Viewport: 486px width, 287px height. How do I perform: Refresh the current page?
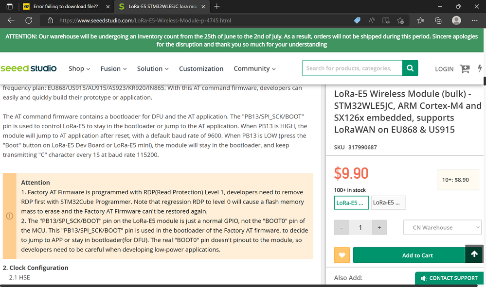tap(29, 20)
